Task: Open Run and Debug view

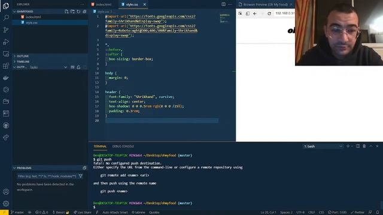Action: pos(6,42)
